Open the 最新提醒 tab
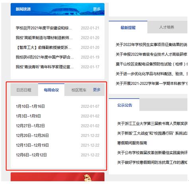The height and width of the screenshot is (184, 189). 128,27
